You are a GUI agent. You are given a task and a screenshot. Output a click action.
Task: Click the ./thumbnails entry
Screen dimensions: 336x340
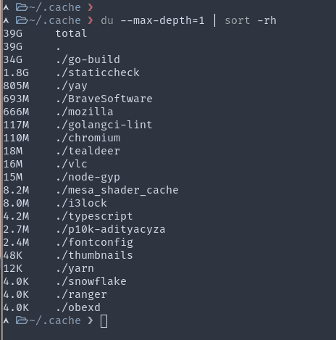94,255
